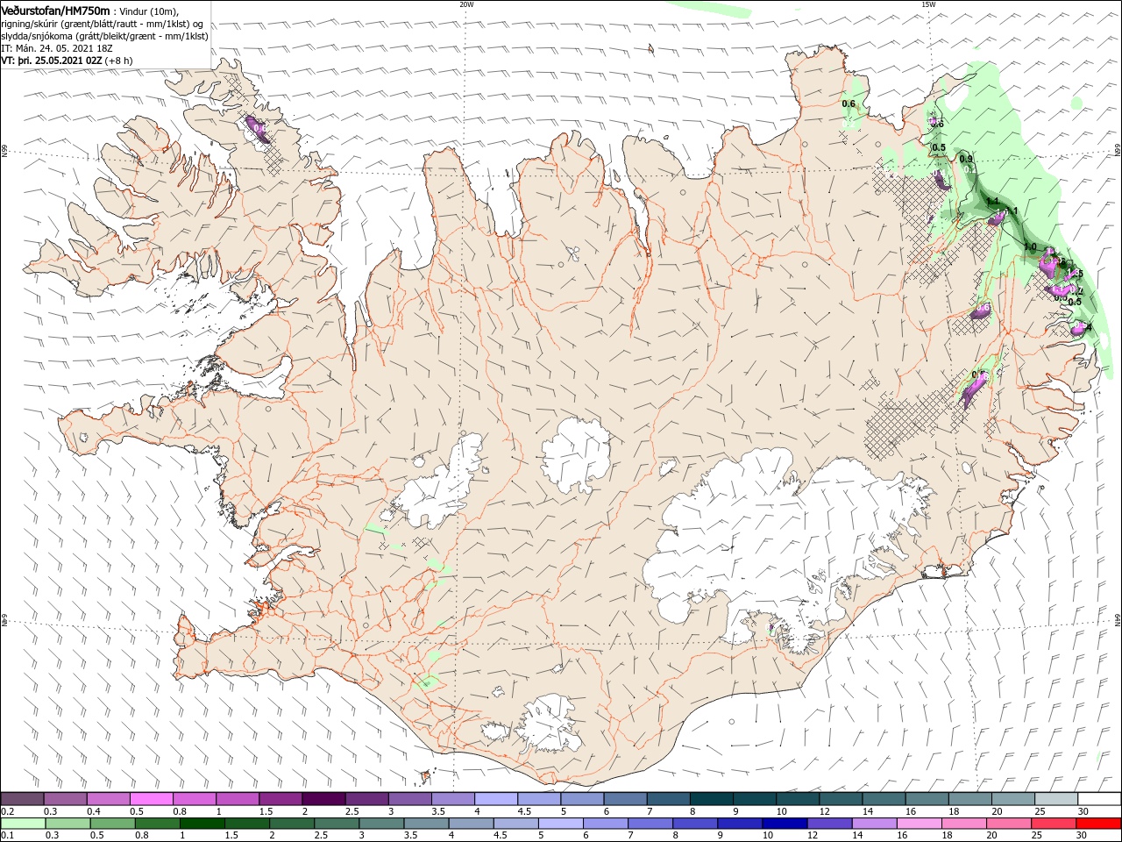This screenshot has height=842, width=1122.
Task: Pick the dark teal 8 swatch in the upper legend
Action: point(712,799)
